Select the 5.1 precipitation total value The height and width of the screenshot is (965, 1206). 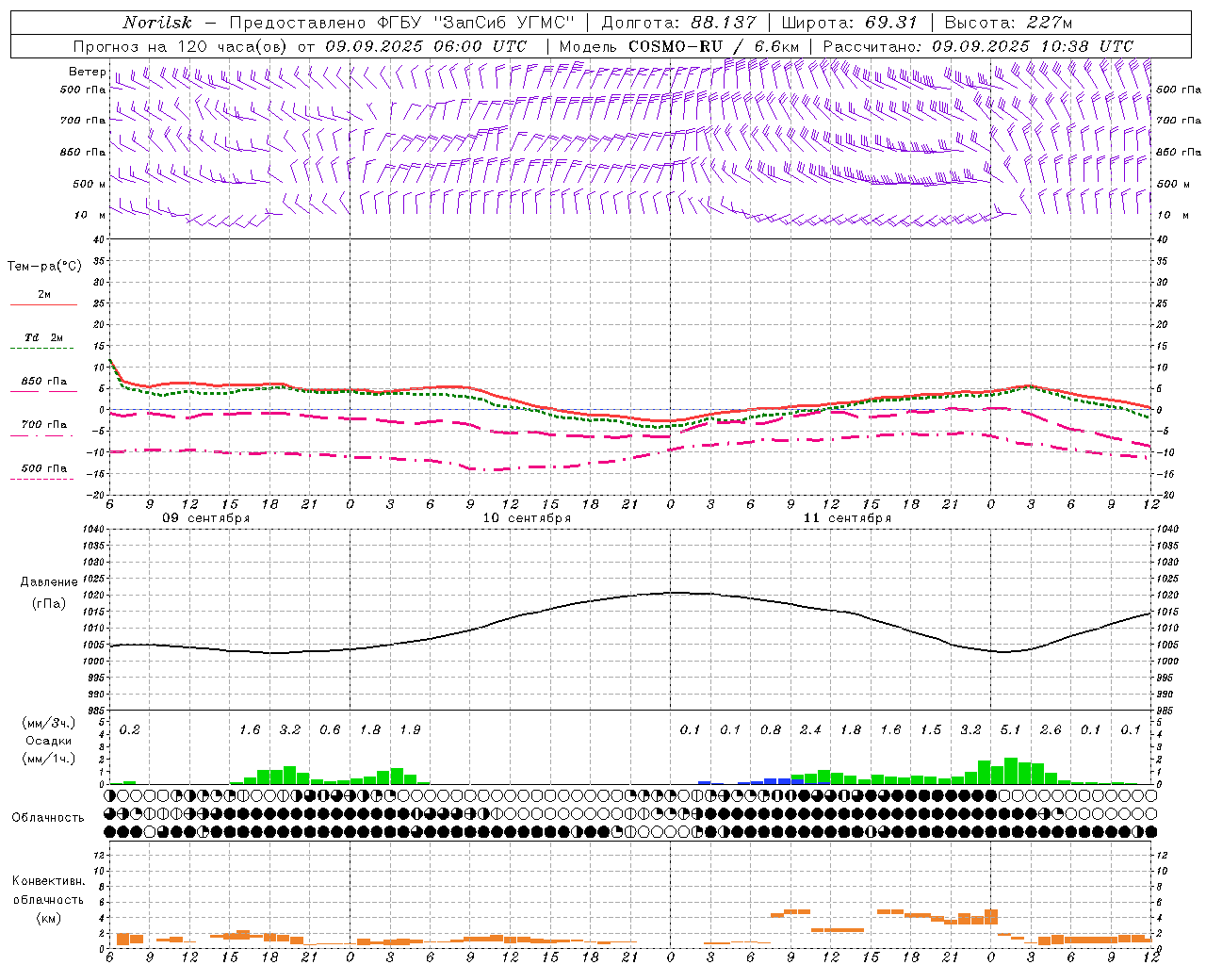tap(1011, 730)
